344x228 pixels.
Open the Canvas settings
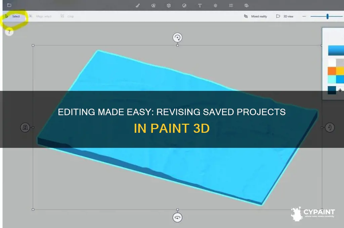(231, 5)
